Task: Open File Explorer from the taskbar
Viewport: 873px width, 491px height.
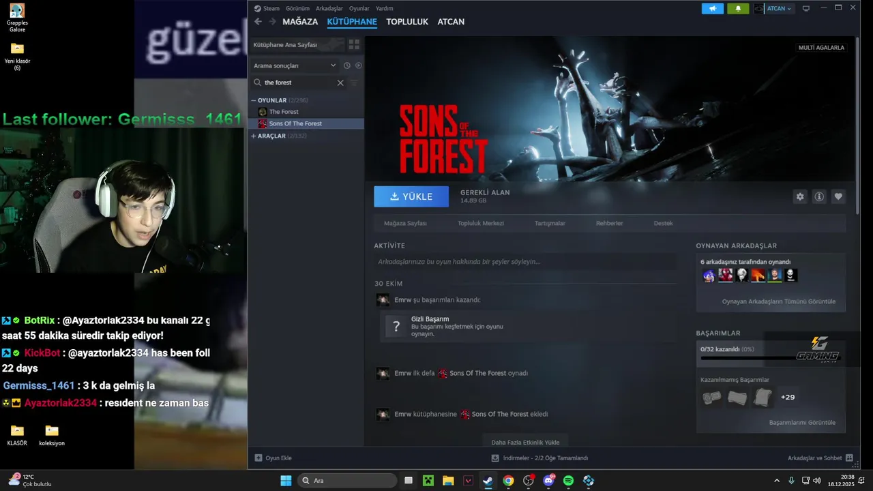Action: pyautogui.click(x=448, y=481)
